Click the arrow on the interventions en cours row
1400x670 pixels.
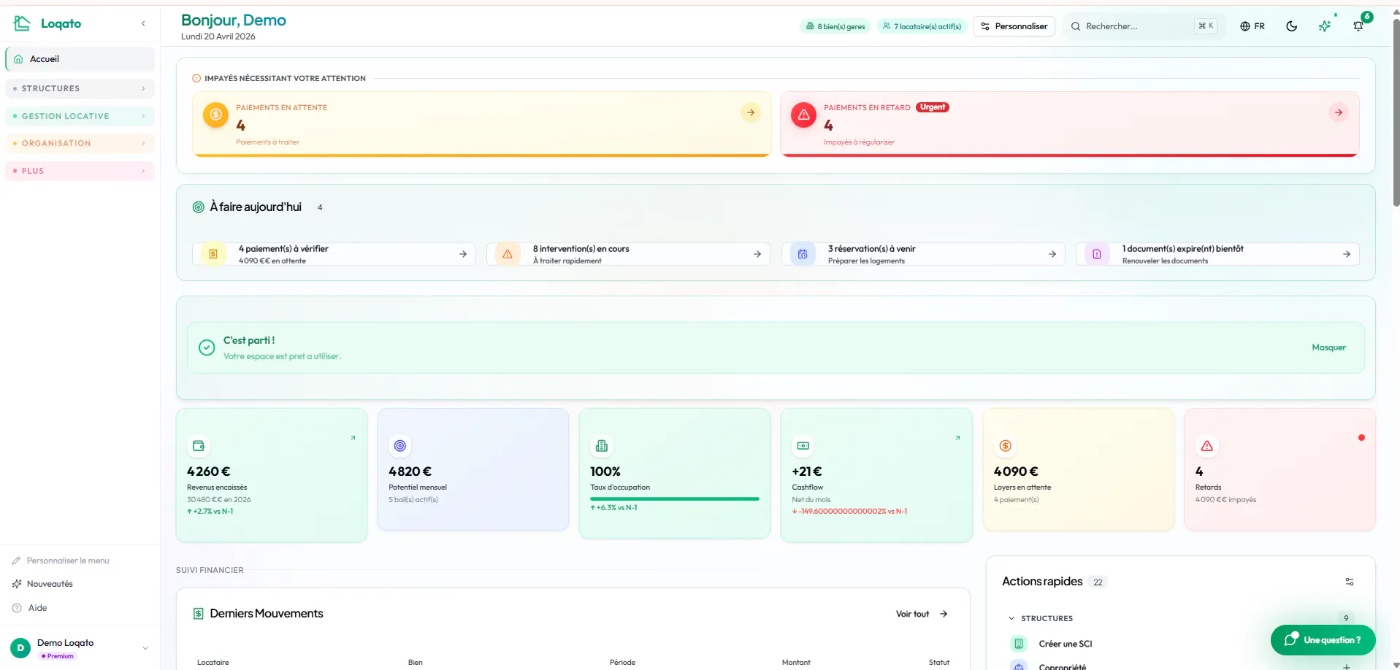click(x=757, y=254)
